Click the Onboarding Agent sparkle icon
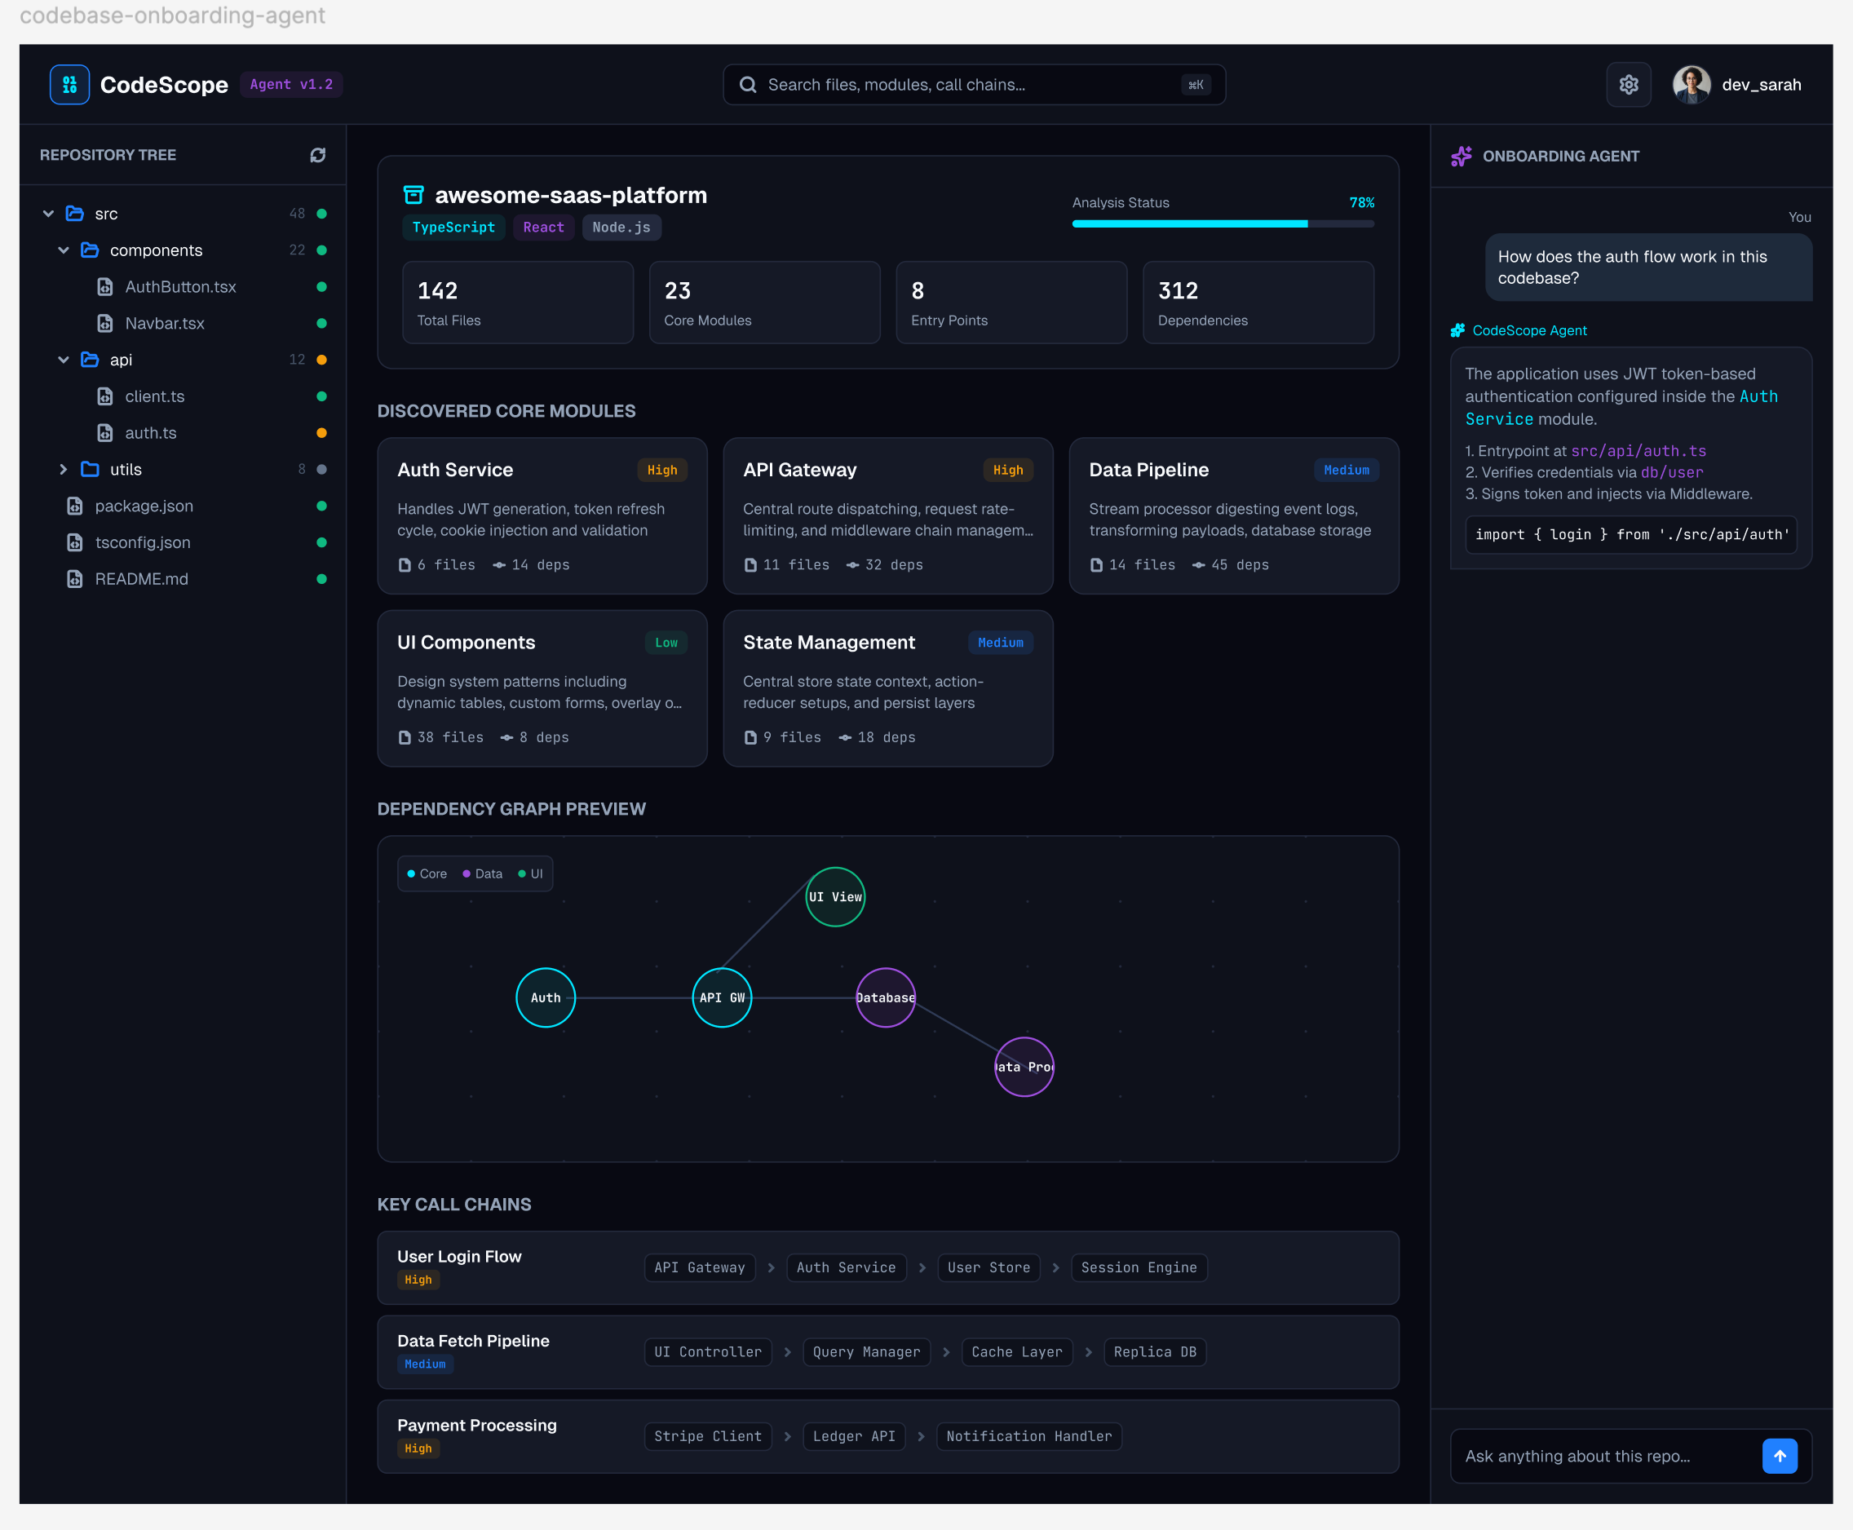The image size is (1853, 1530). (1461, 156)
